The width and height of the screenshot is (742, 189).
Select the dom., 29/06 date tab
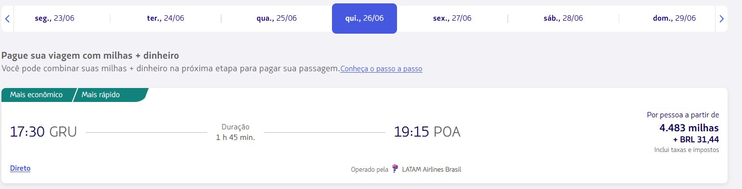(674, 18)
